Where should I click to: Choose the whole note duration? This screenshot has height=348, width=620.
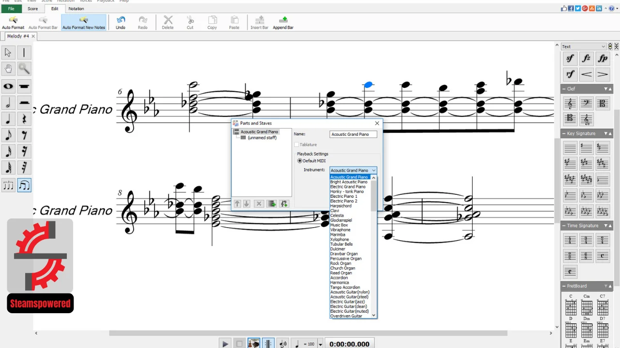coord(8,87)
